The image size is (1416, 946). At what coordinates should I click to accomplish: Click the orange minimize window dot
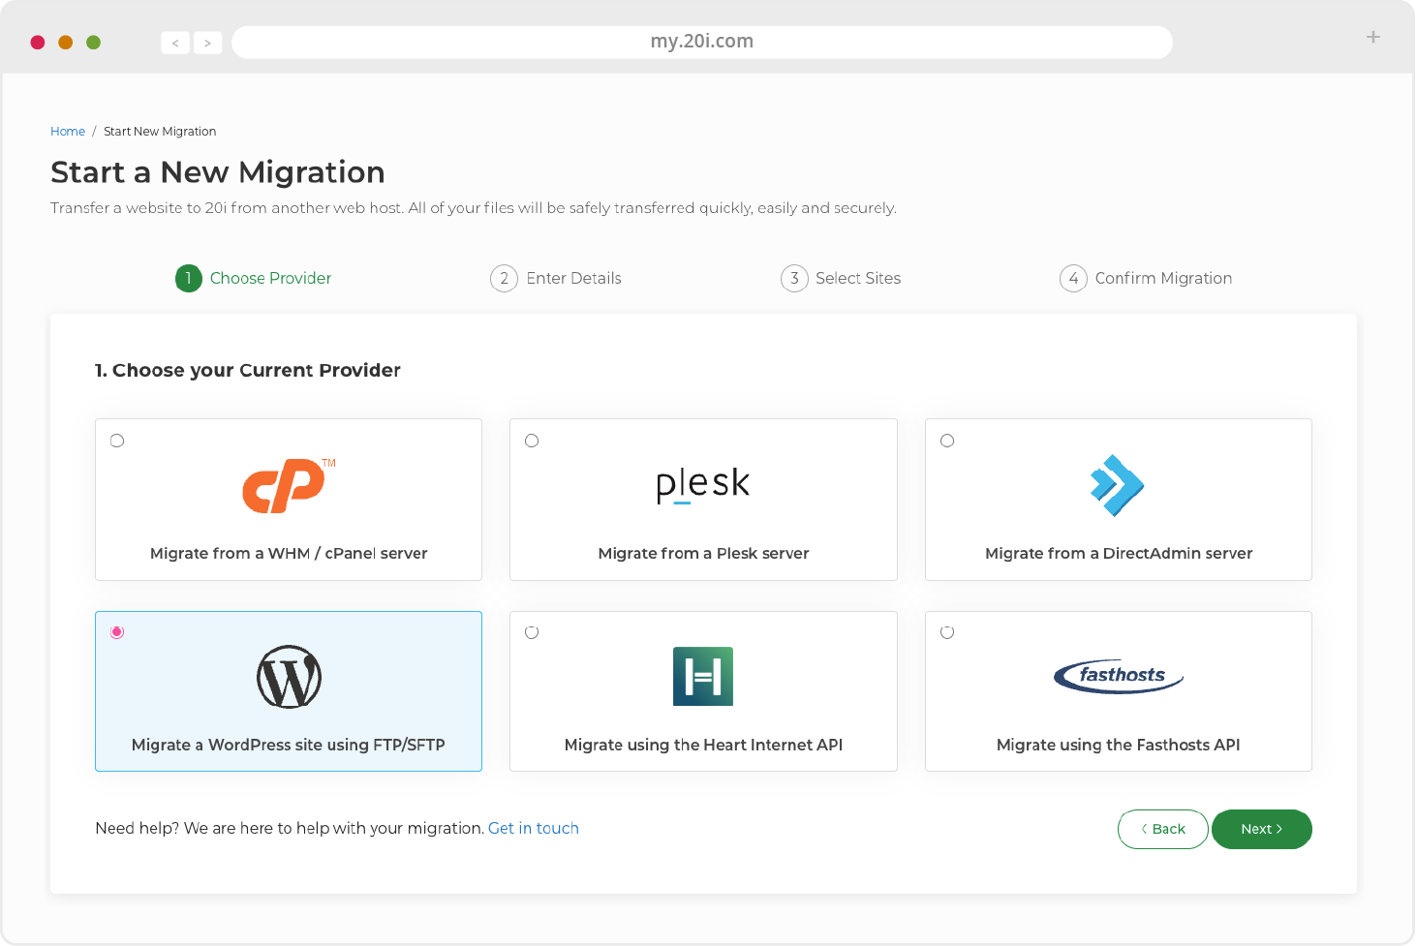tap(66, 43)
